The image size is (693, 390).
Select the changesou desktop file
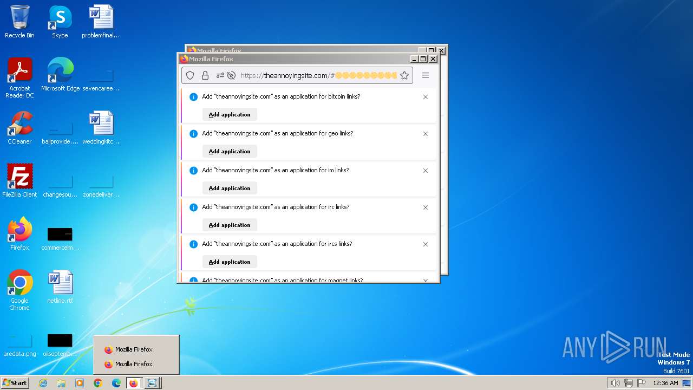[x=60, y=185]
